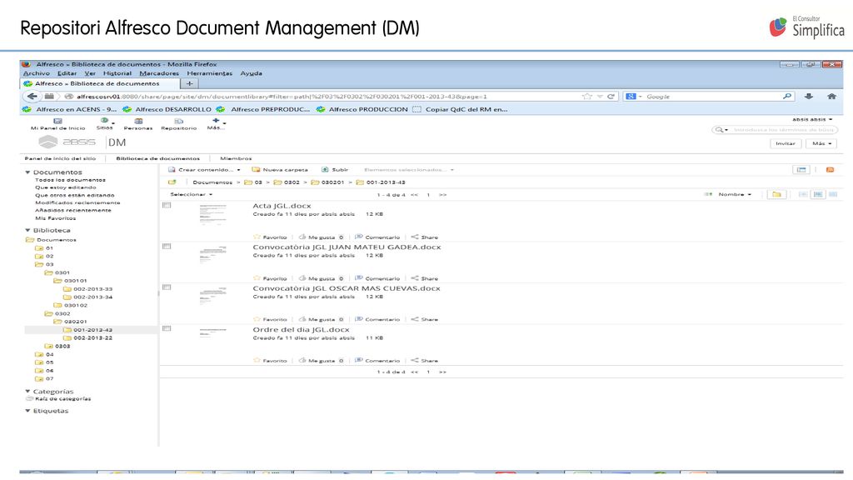This screenshot has height=480, width=853.
Task: Click Me gusta thumb for Acta JGL.docx
Action: point(302,237)
